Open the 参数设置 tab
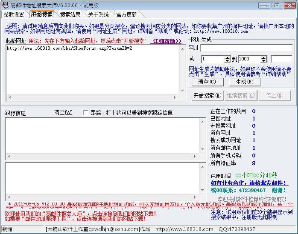This screenshot has width=298, height=234. (x=14, y=14)
